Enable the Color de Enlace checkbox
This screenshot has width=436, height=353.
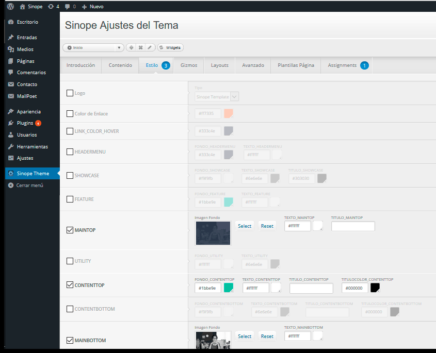coord(70,113)
